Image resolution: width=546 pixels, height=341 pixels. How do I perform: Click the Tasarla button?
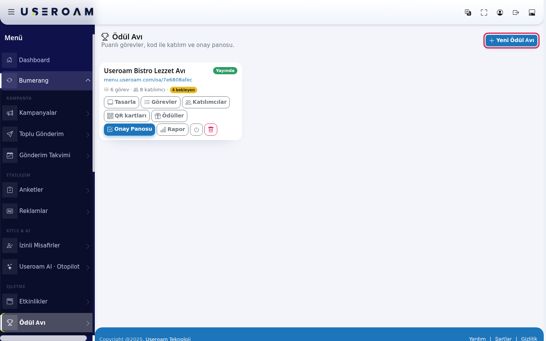[x=121, y=102]
